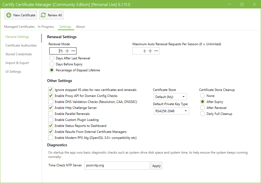Open Stored Credentials section
Viewport: 261px width, 183px height.
(x=19, y=54)
